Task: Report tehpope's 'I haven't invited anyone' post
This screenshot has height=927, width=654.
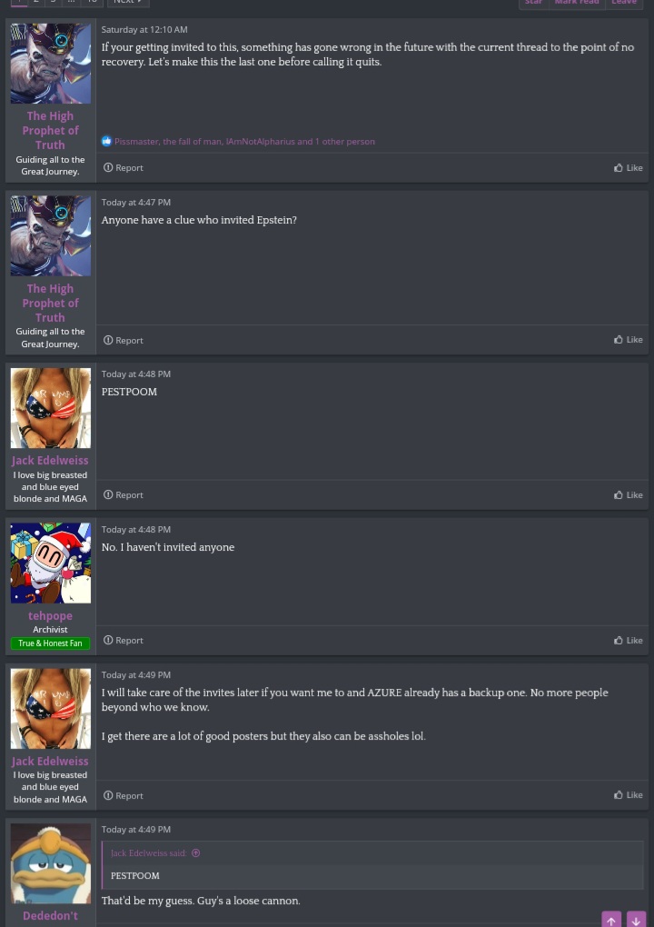Action: 123,641
